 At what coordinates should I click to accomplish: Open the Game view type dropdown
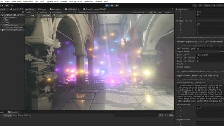[x=32, y=13]
